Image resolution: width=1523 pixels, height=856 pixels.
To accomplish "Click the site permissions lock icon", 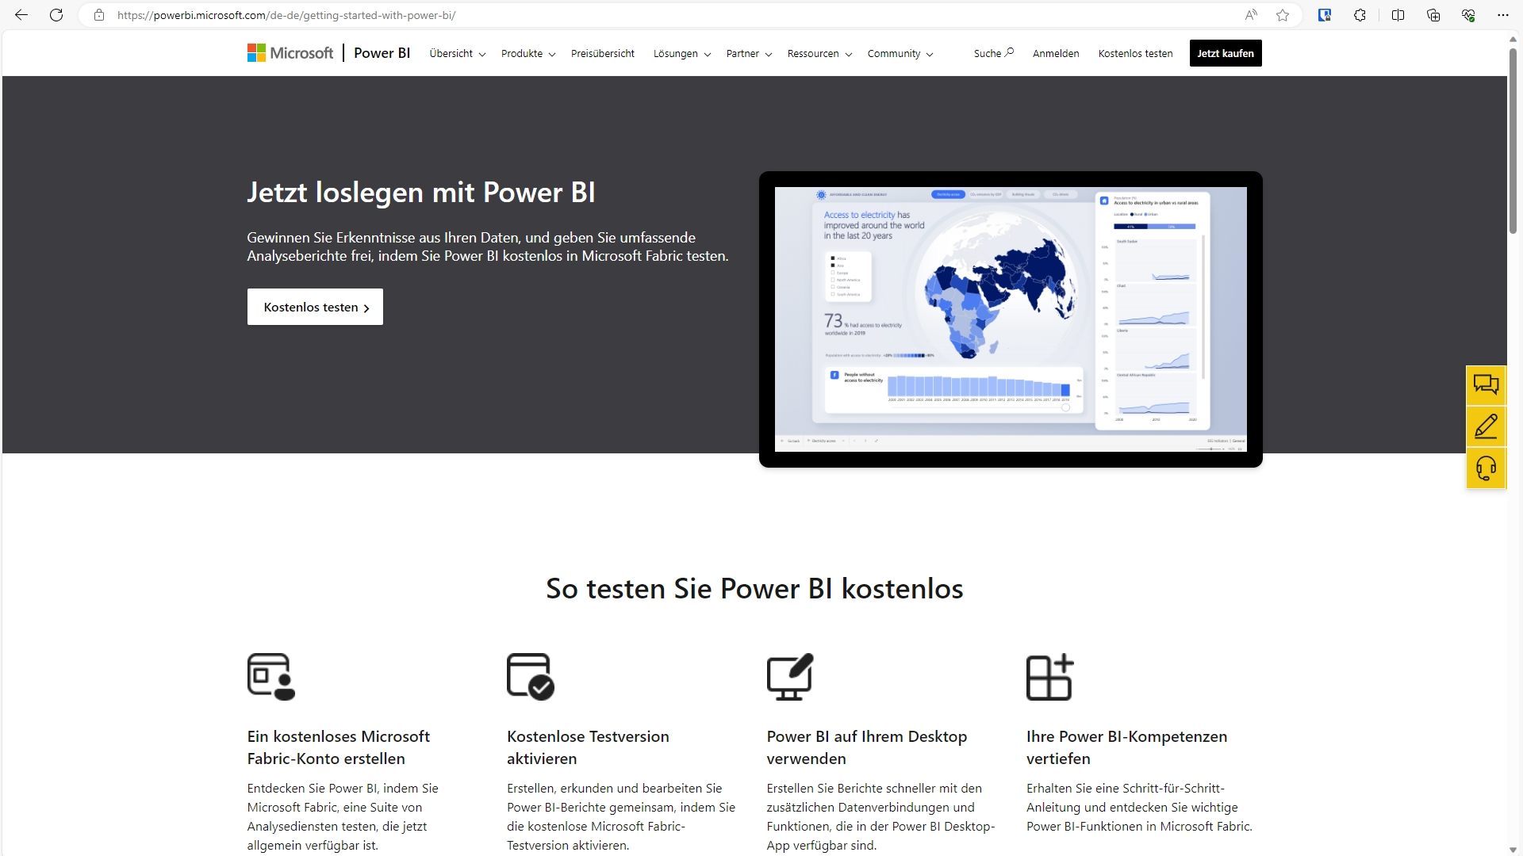I will (x=98, y=15).
